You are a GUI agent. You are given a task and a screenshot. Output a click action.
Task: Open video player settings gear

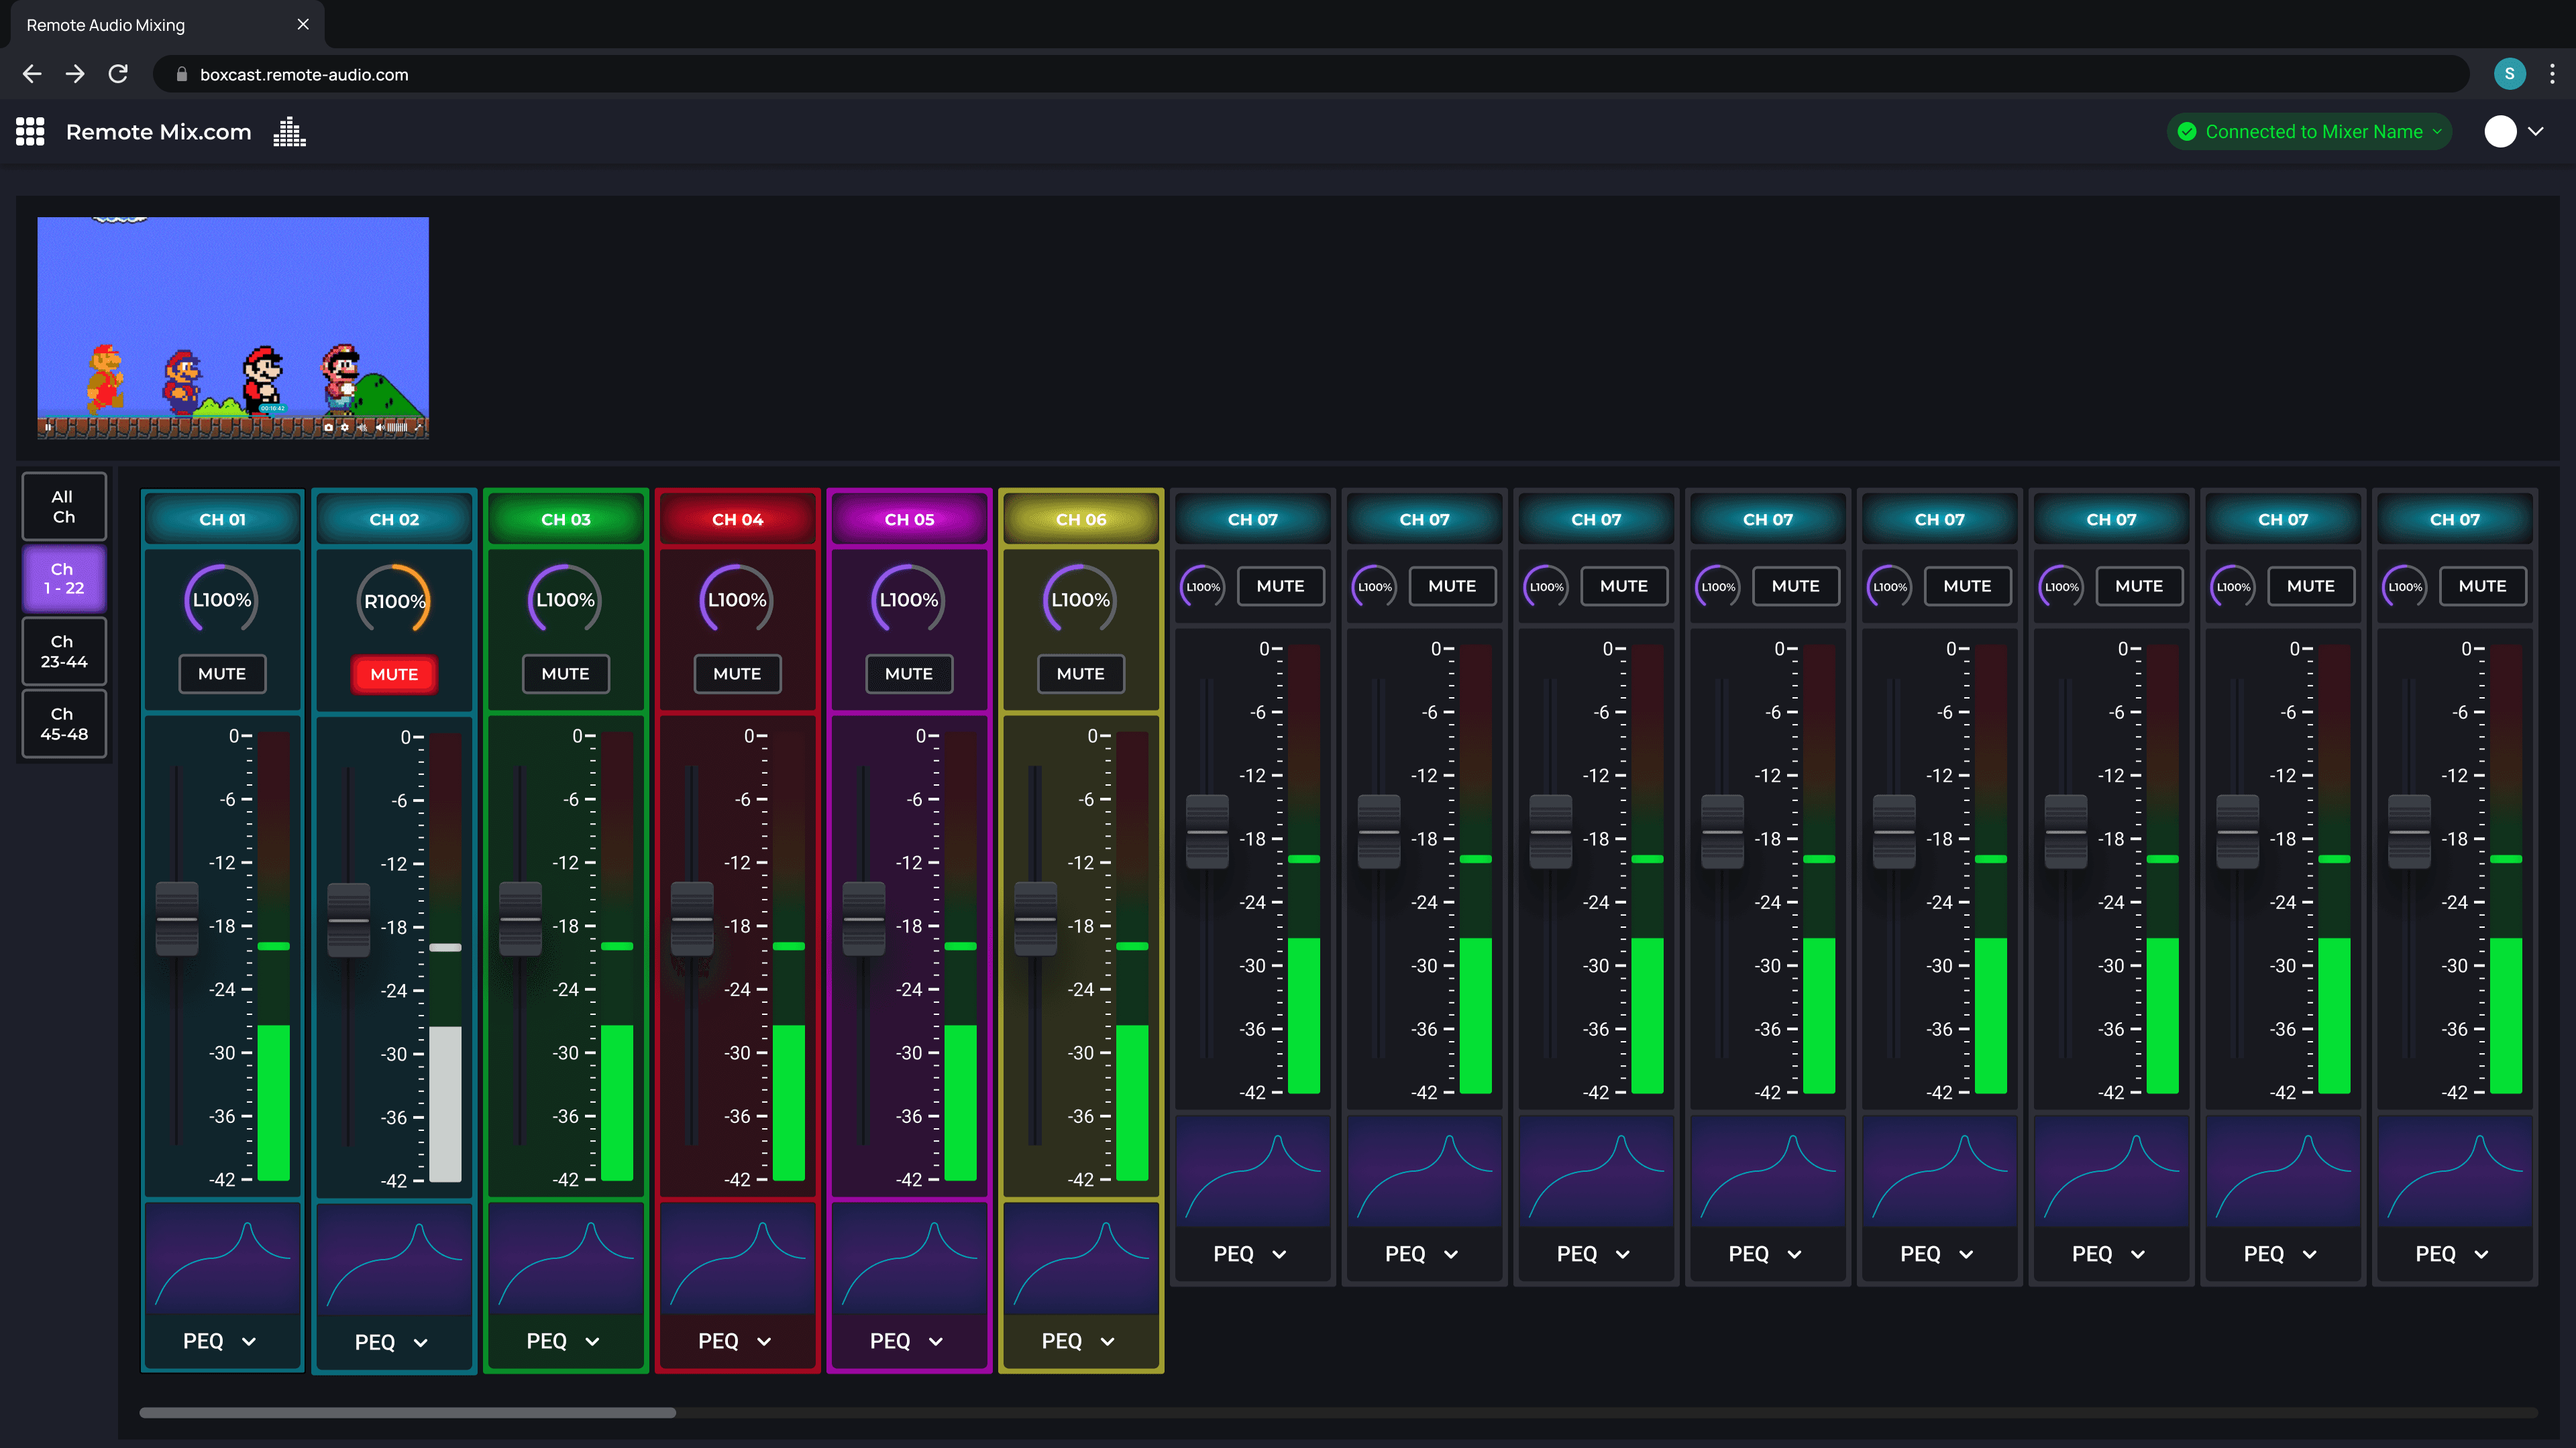(x=345, y=428)
